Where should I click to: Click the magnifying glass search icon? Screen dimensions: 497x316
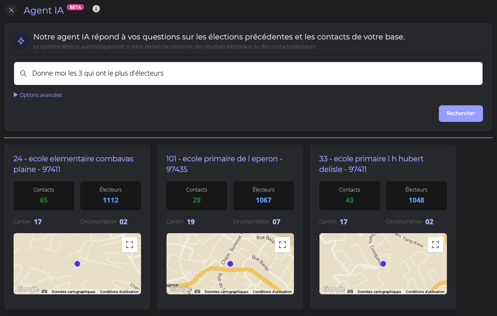(23, 73)
